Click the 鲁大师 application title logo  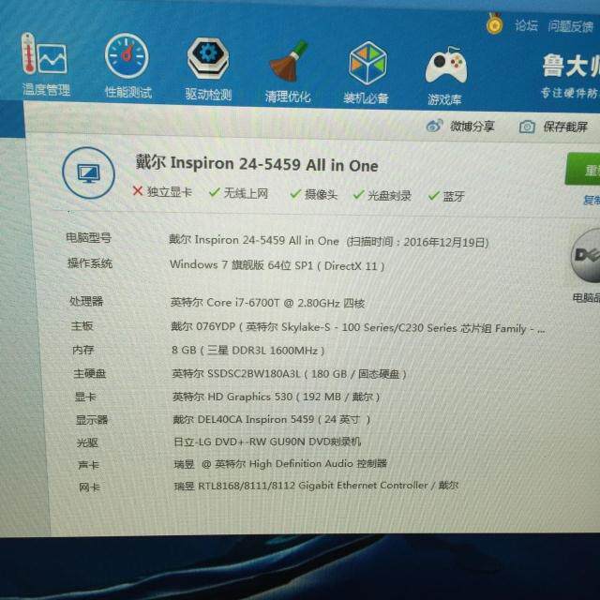click(571, 66)
